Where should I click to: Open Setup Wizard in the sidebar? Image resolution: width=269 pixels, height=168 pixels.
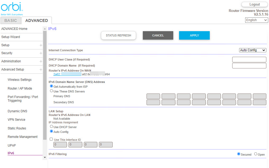coord(11,37)
